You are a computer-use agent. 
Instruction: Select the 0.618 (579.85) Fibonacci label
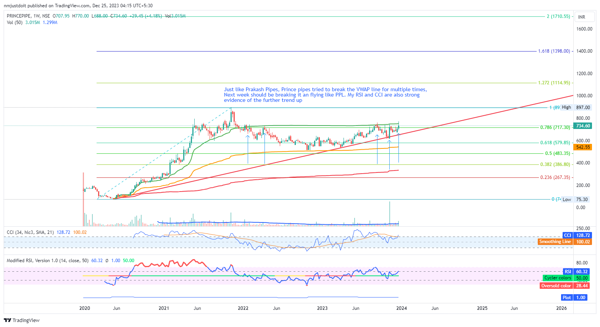(x=555, y=143)
